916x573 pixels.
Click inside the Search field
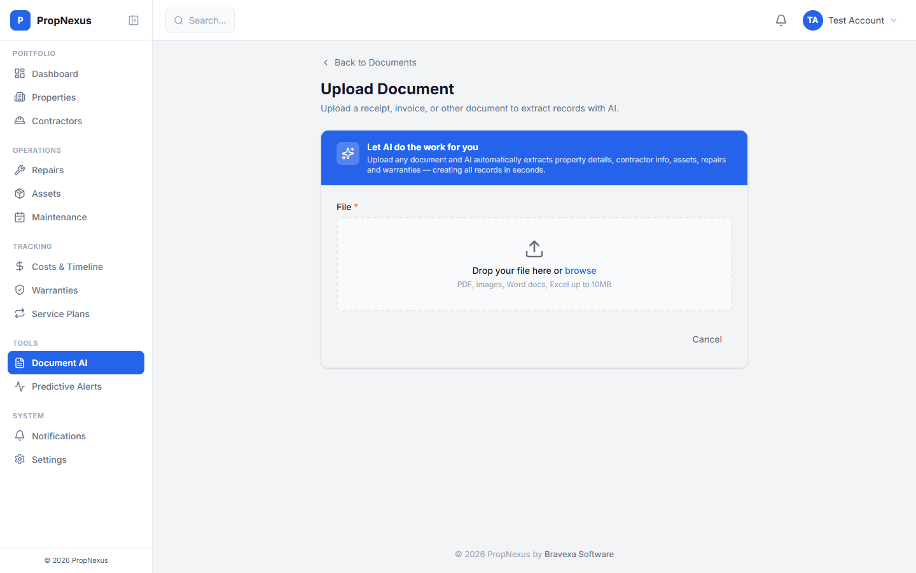200,20
